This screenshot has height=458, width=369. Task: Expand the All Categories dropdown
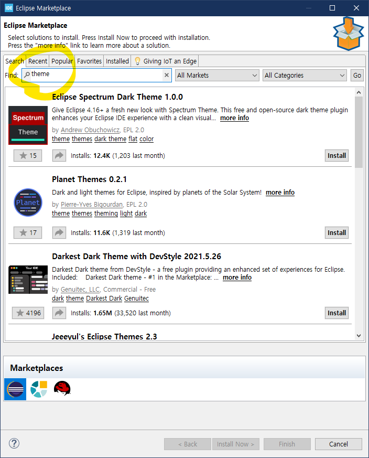click(x=305, y=76)
